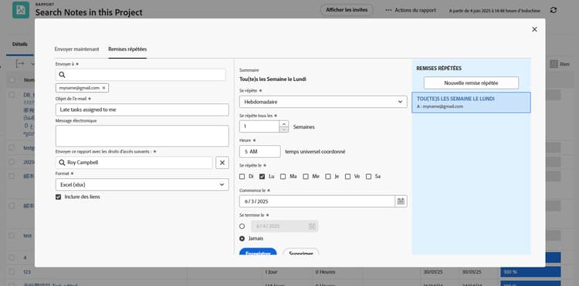Check the Je day checkbox
This screenshot has height=286, width=579.
point(328,177)
